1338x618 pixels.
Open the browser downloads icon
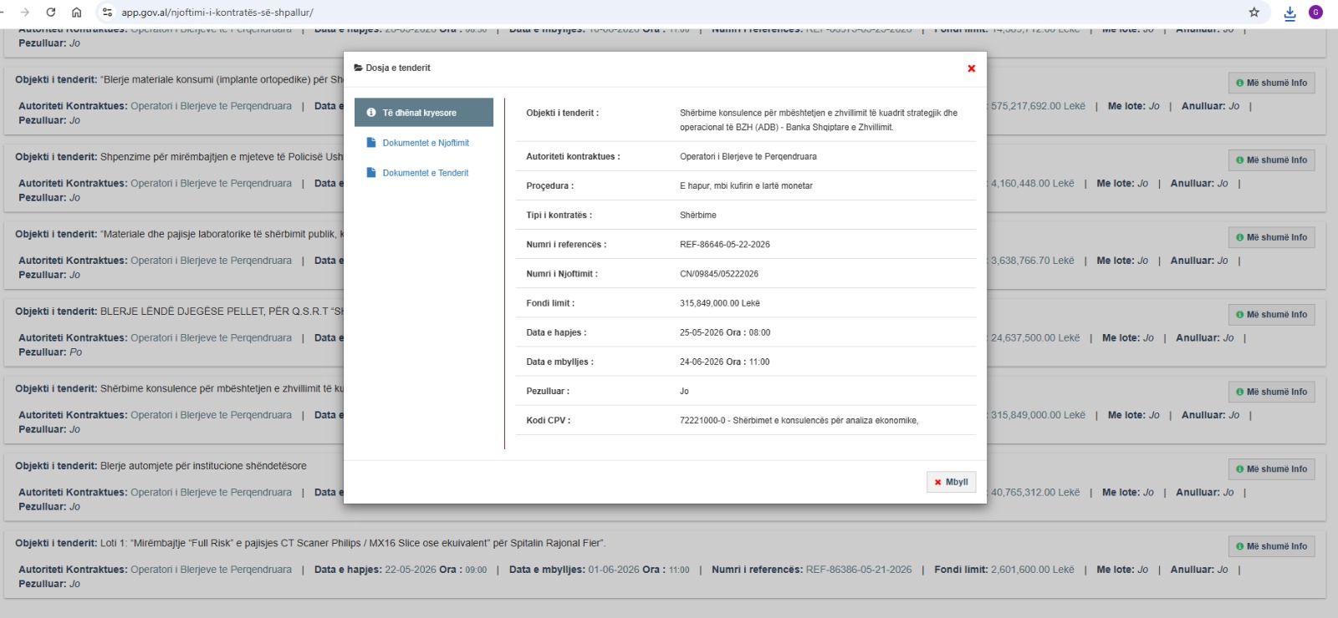pos(1289,13)
